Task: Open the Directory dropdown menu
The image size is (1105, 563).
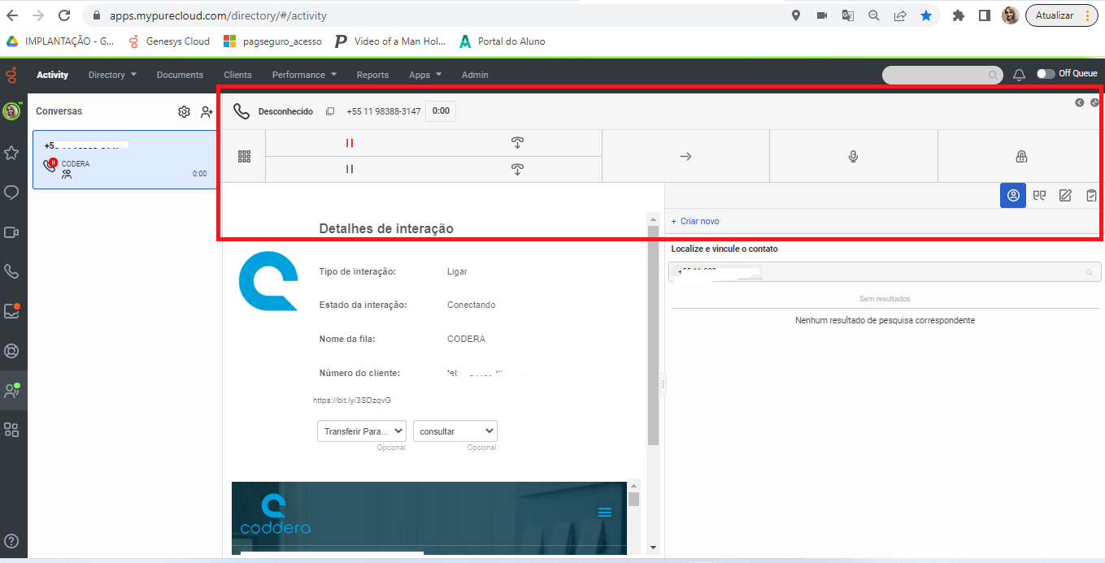Action: (x=111, y=74)
